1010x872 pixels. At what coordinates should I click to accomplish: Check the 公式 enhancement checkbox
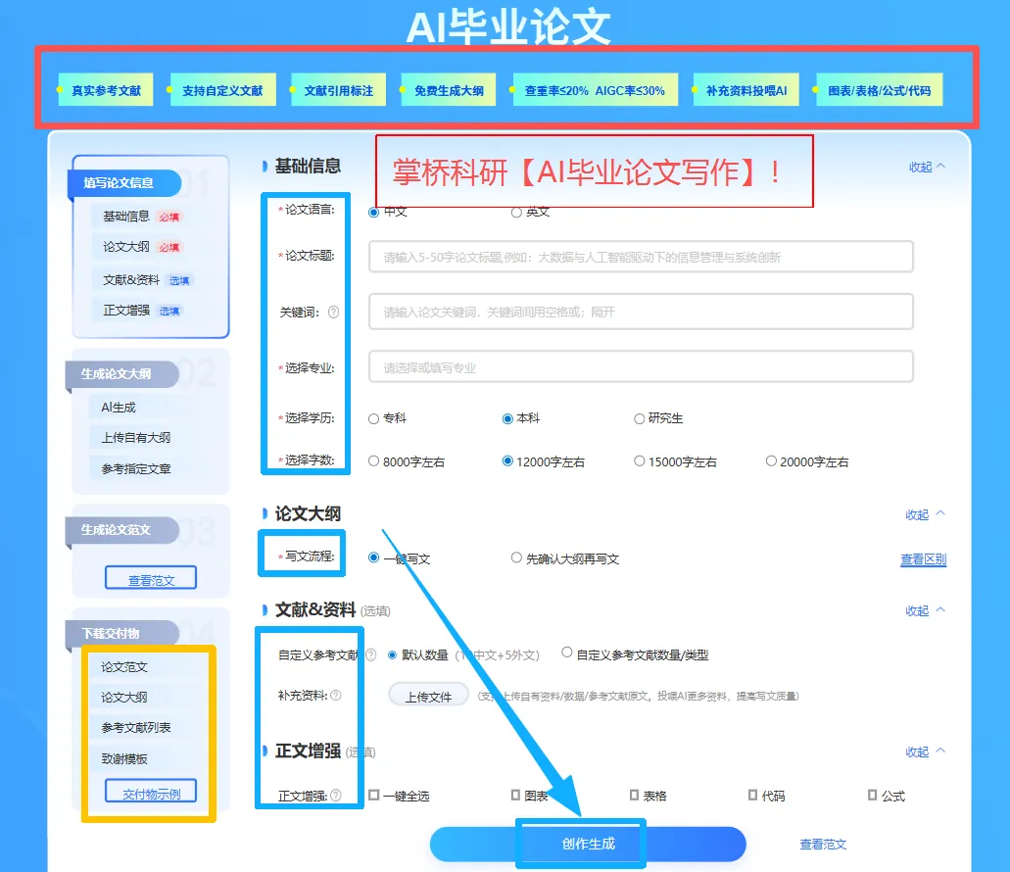[x=872, y=796]
